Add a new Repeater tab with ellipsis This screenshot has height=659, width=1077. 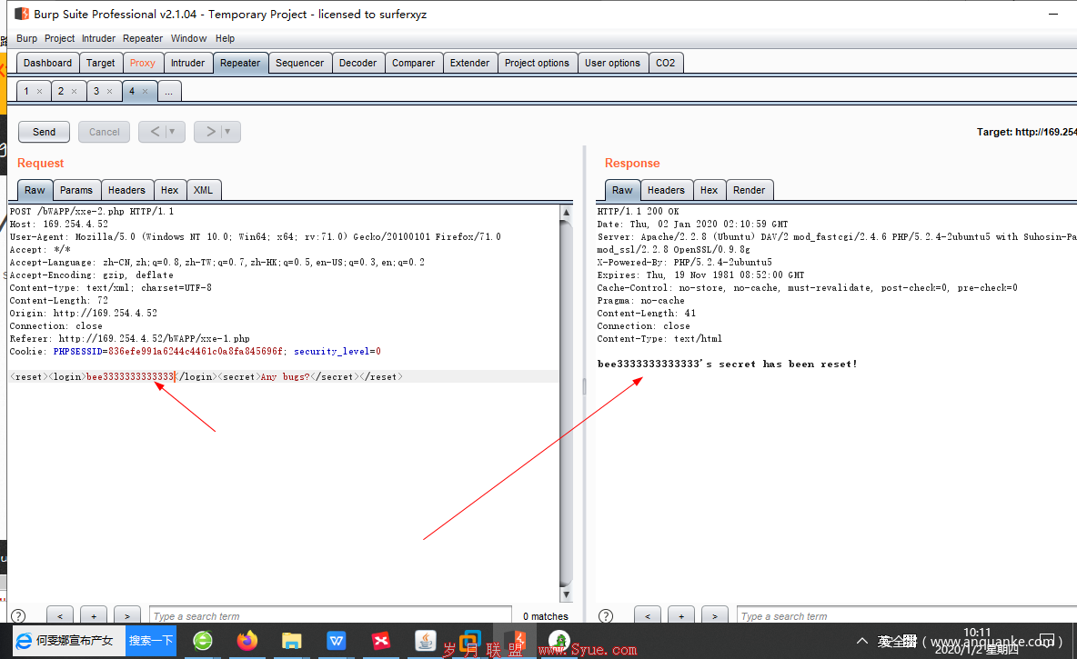[169, 91]
